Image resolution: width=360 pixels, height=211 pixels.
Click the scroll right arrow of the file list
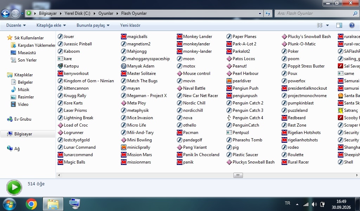(357, 175)
